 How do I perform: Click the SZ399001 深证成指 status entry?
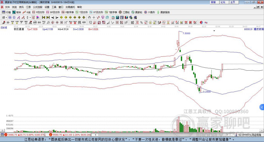pos(248,135)
